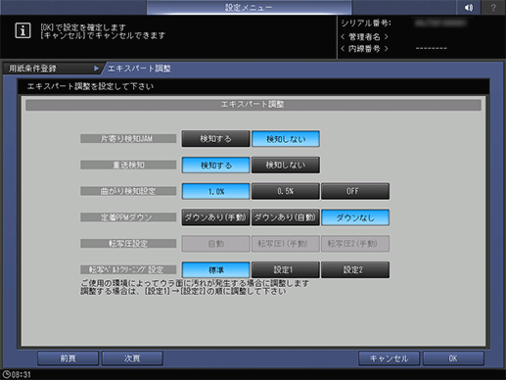Screen dimensions: 506x380
Task: Click the information icon beside the OK message
Action: 23,30
